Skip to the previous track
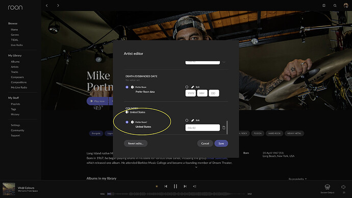Viewport: 352px width, 198px height. point(166,186)
